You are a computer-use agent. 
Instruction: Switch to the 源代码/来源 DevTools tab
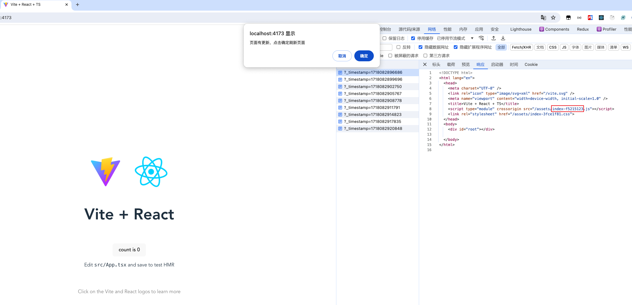tap(409, 29)
